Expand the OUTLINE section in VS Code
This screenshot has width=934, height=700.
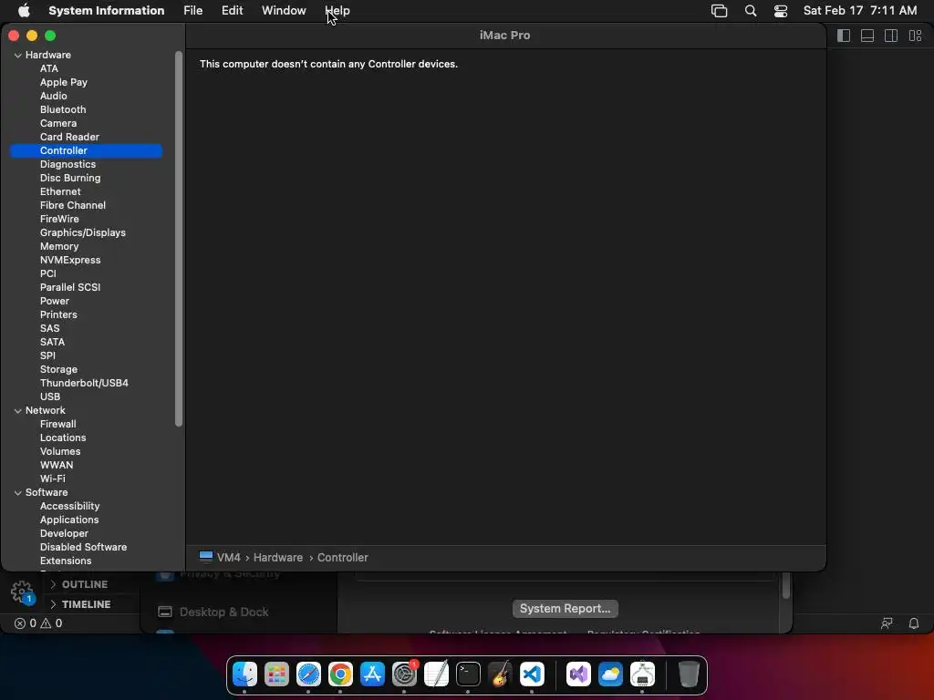tap(85, 584)
